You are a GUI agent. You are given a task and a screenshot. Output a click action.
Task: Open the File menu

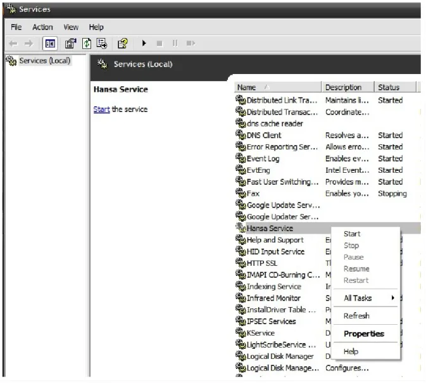pos(16,27)
